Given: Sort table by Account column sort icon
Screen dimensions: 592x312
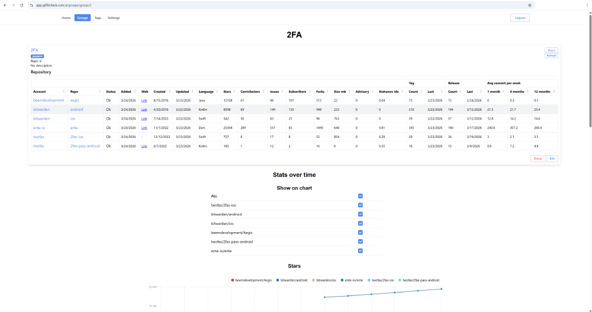Looking at the screenshot, I should (x=64, y=91).
